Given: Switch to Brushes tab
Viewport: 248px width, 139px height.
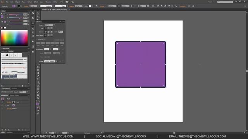Looking at the screenshot, I should [11, 51].
